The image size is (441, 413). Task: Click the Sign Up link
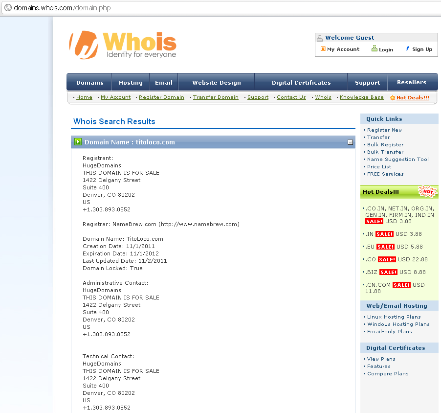coord(422,49)
